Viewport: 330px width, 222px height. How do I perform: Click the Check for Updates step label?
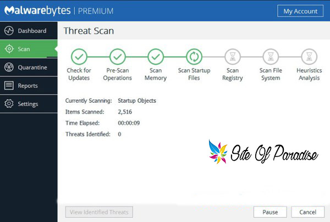click(79, 74)
